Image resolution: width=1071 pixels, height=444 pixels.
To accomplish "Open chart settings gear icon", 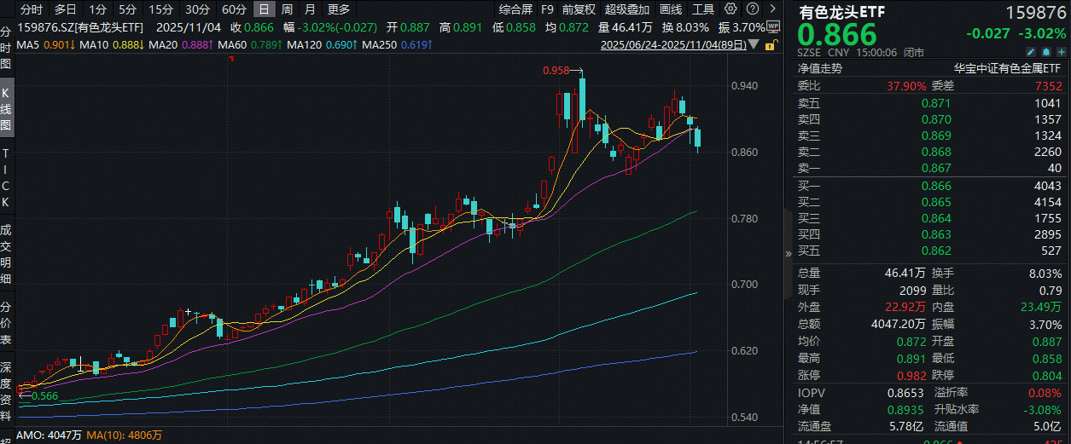I will [730, 9].
